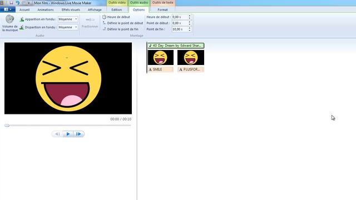Click the fade-in icon beside Apparition en fondu
The width and height of the screenshot is (356, 200).
point(22,19)
